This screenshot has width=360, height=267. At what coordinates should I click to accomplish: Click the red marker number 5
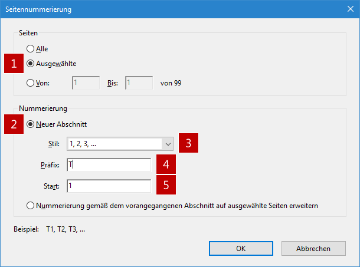coord(166,185)
